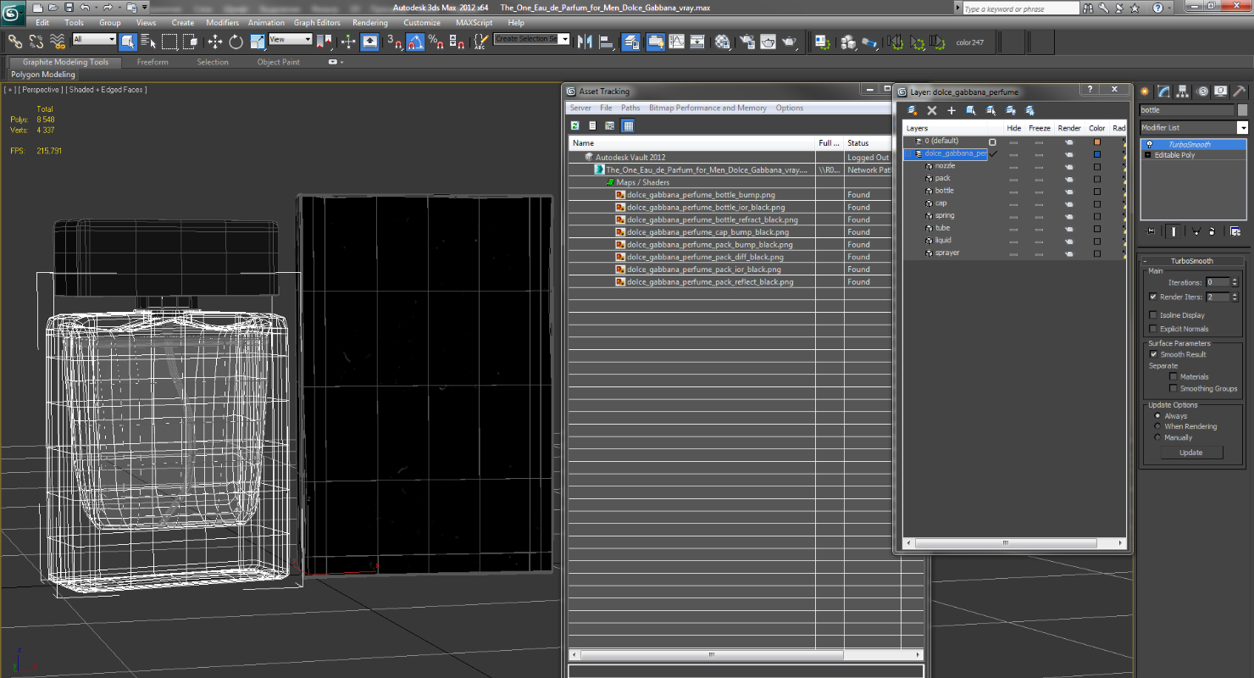Enable Explicit Normals checkbox

1153,329
